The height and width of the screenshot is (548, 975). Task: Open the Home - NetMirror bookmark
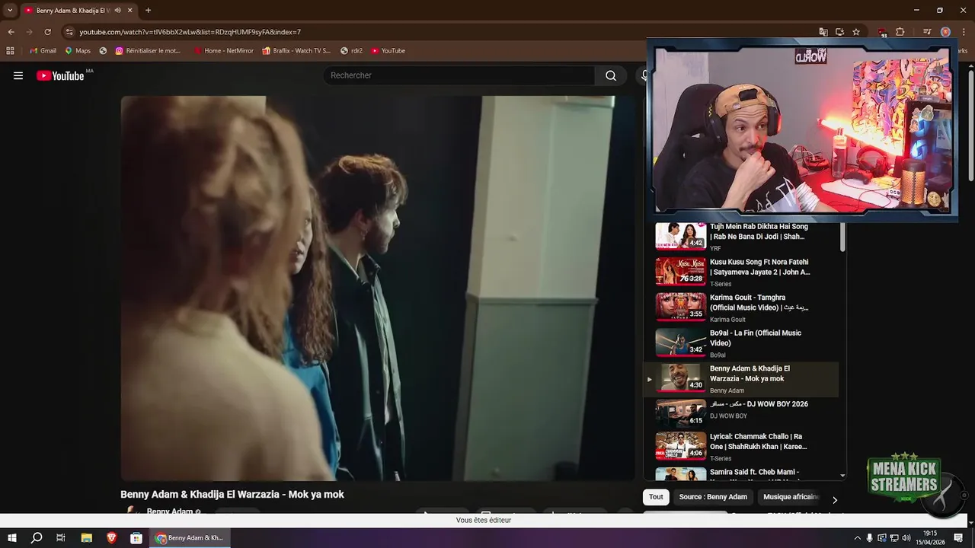point(223,51)
